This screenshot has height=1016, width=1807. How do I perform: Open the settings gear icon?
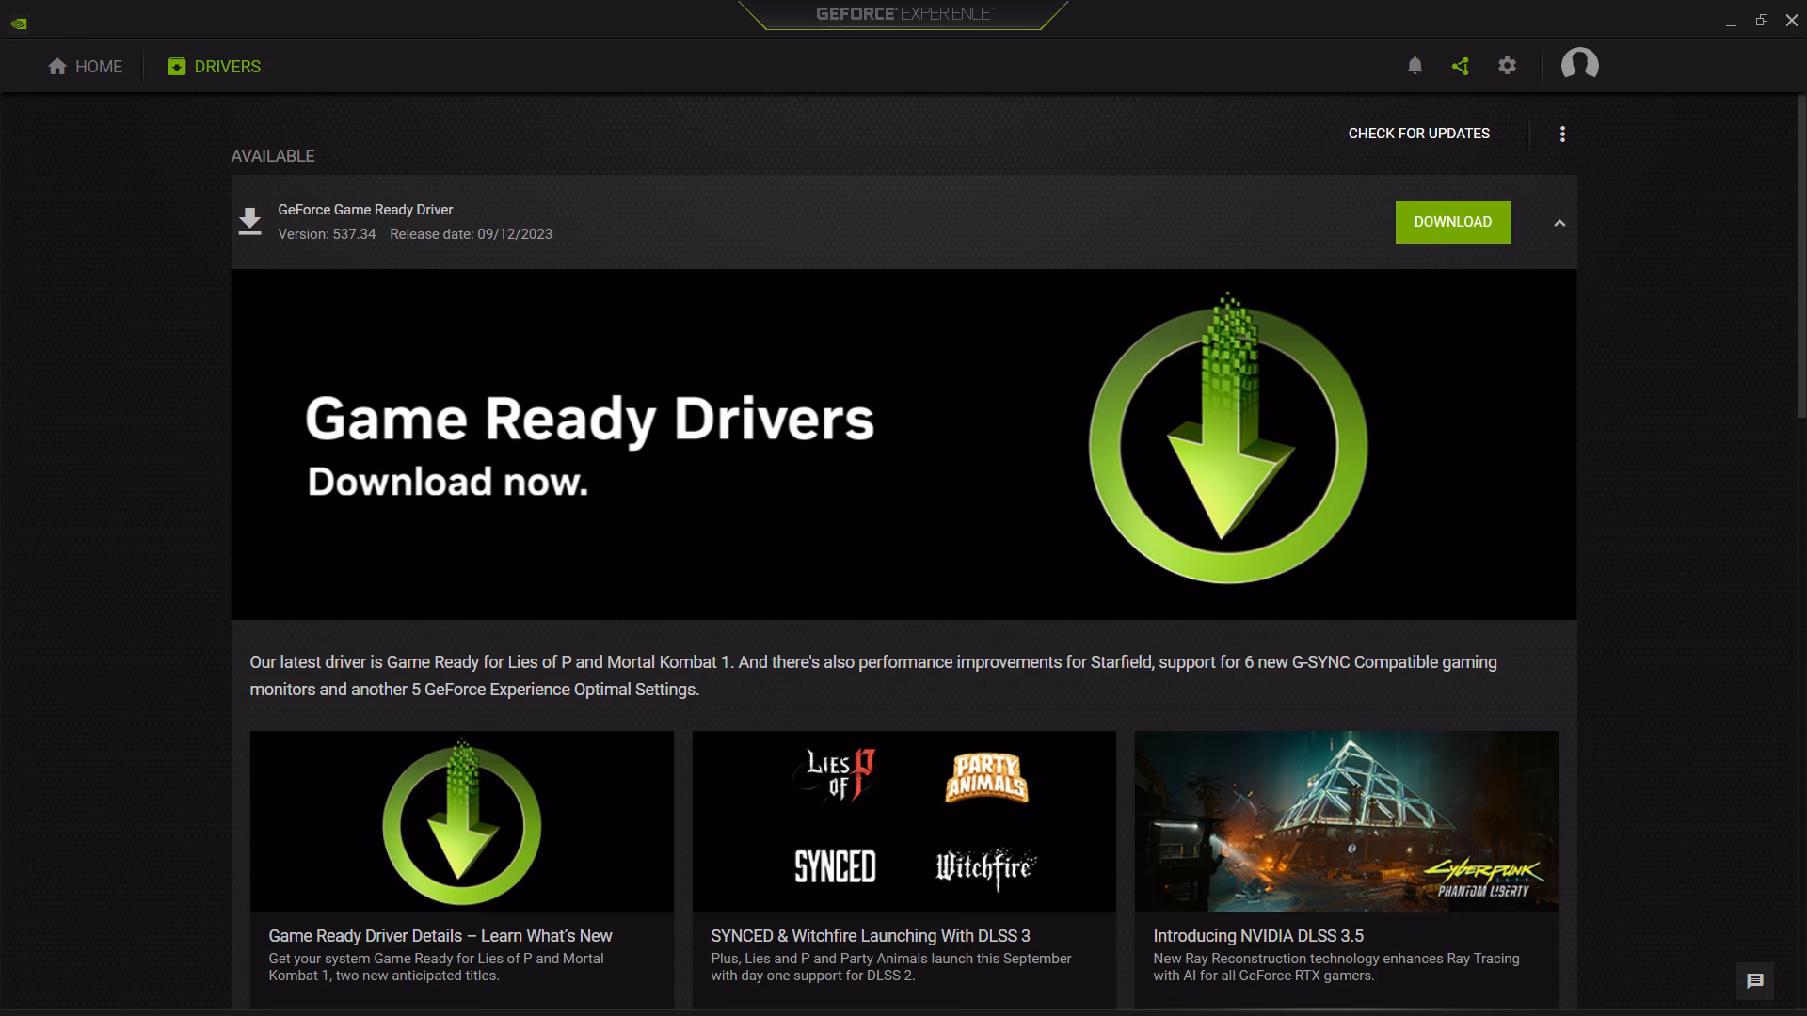pos(1507,66)
